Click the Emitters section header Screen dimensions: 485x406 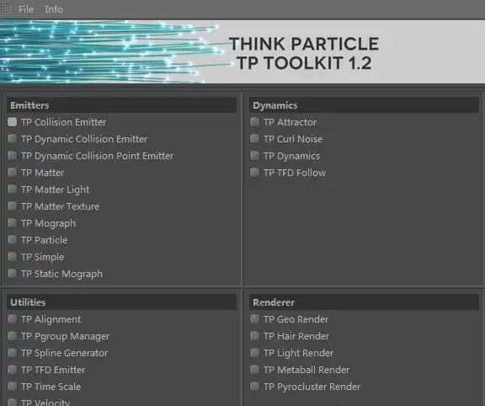[121, 105]
